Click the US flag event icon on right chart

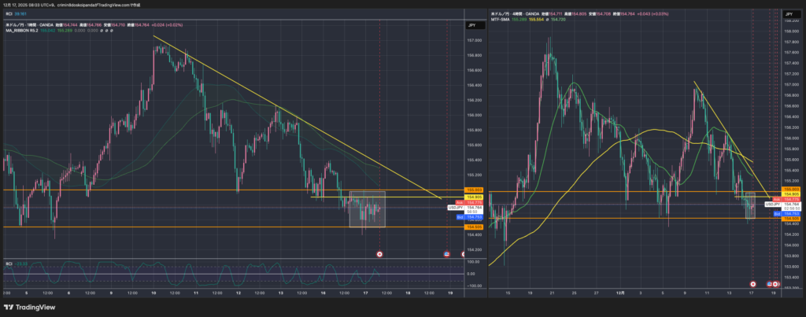(x=767, y=283)
